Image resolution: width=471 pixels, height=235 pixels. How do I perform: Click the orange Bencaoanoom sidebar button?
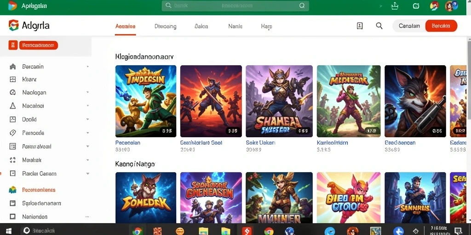click(x=39, y=45)
